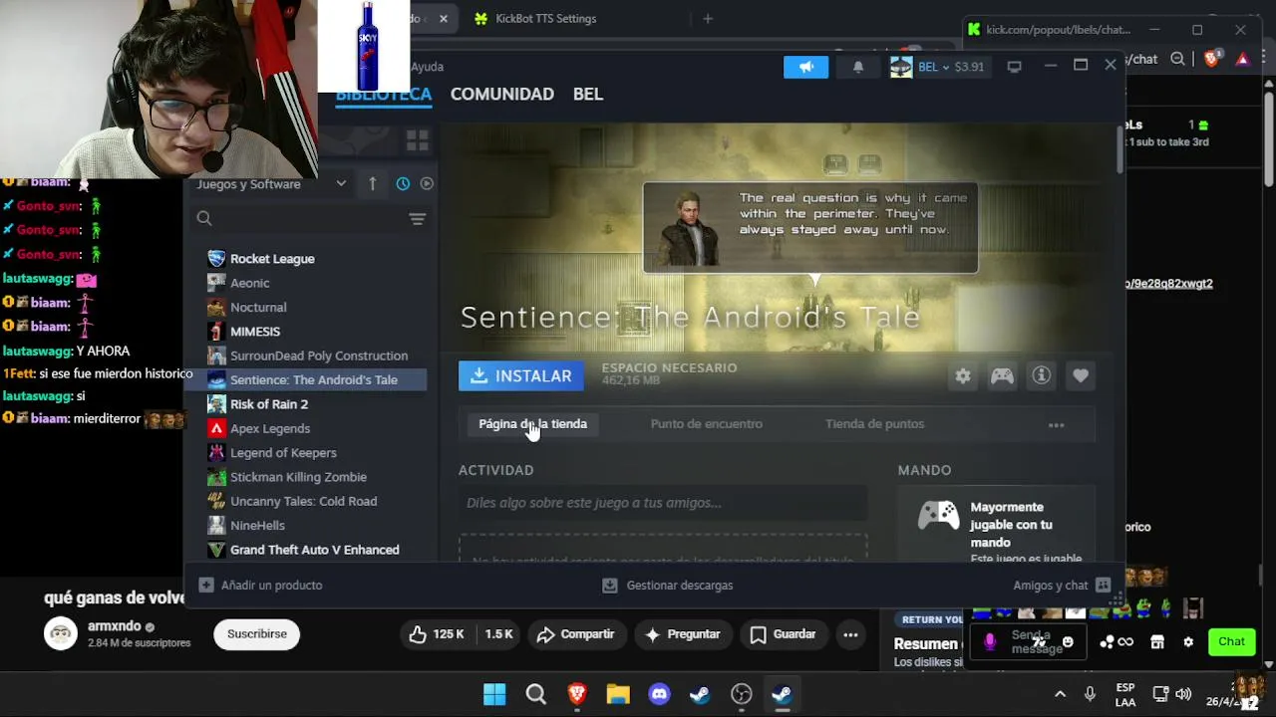1276x717 pixels.
Task: Open Discord from the taskbar
Action: pyautogui.click(x=659, y=695)
